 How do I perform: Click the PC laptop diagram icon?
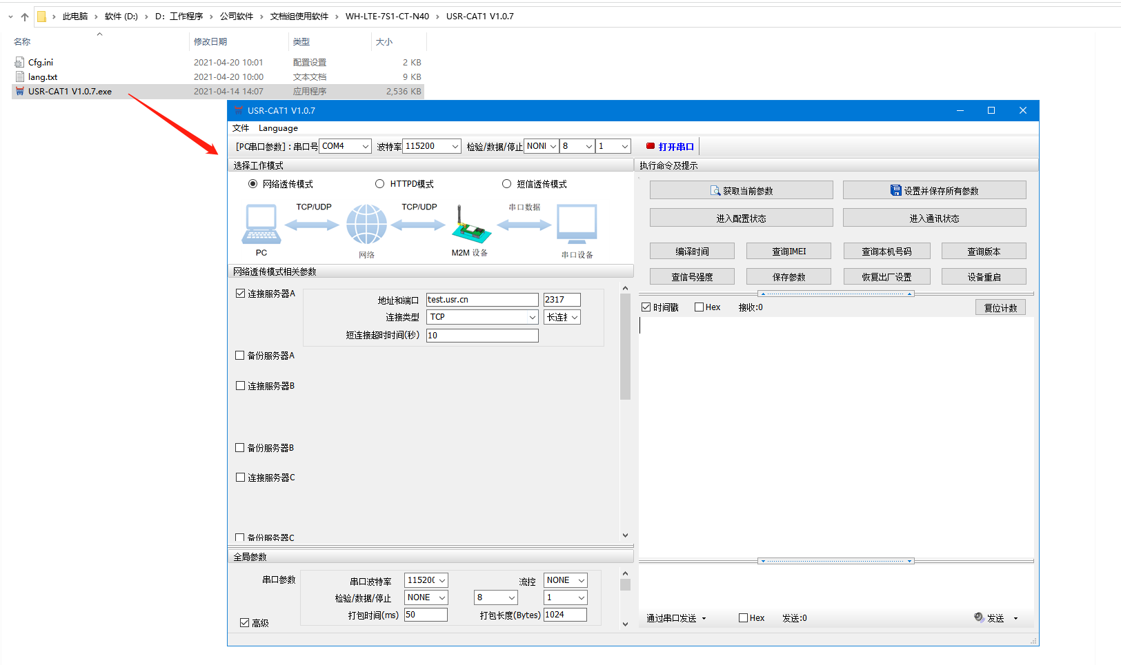[x=261, y=224]
